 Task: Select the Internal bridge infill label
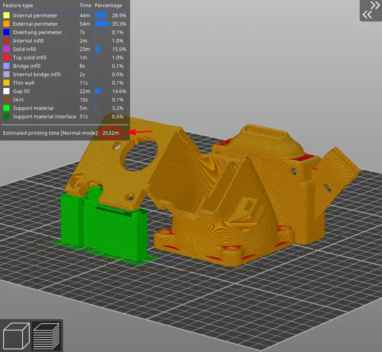point(37,74)
